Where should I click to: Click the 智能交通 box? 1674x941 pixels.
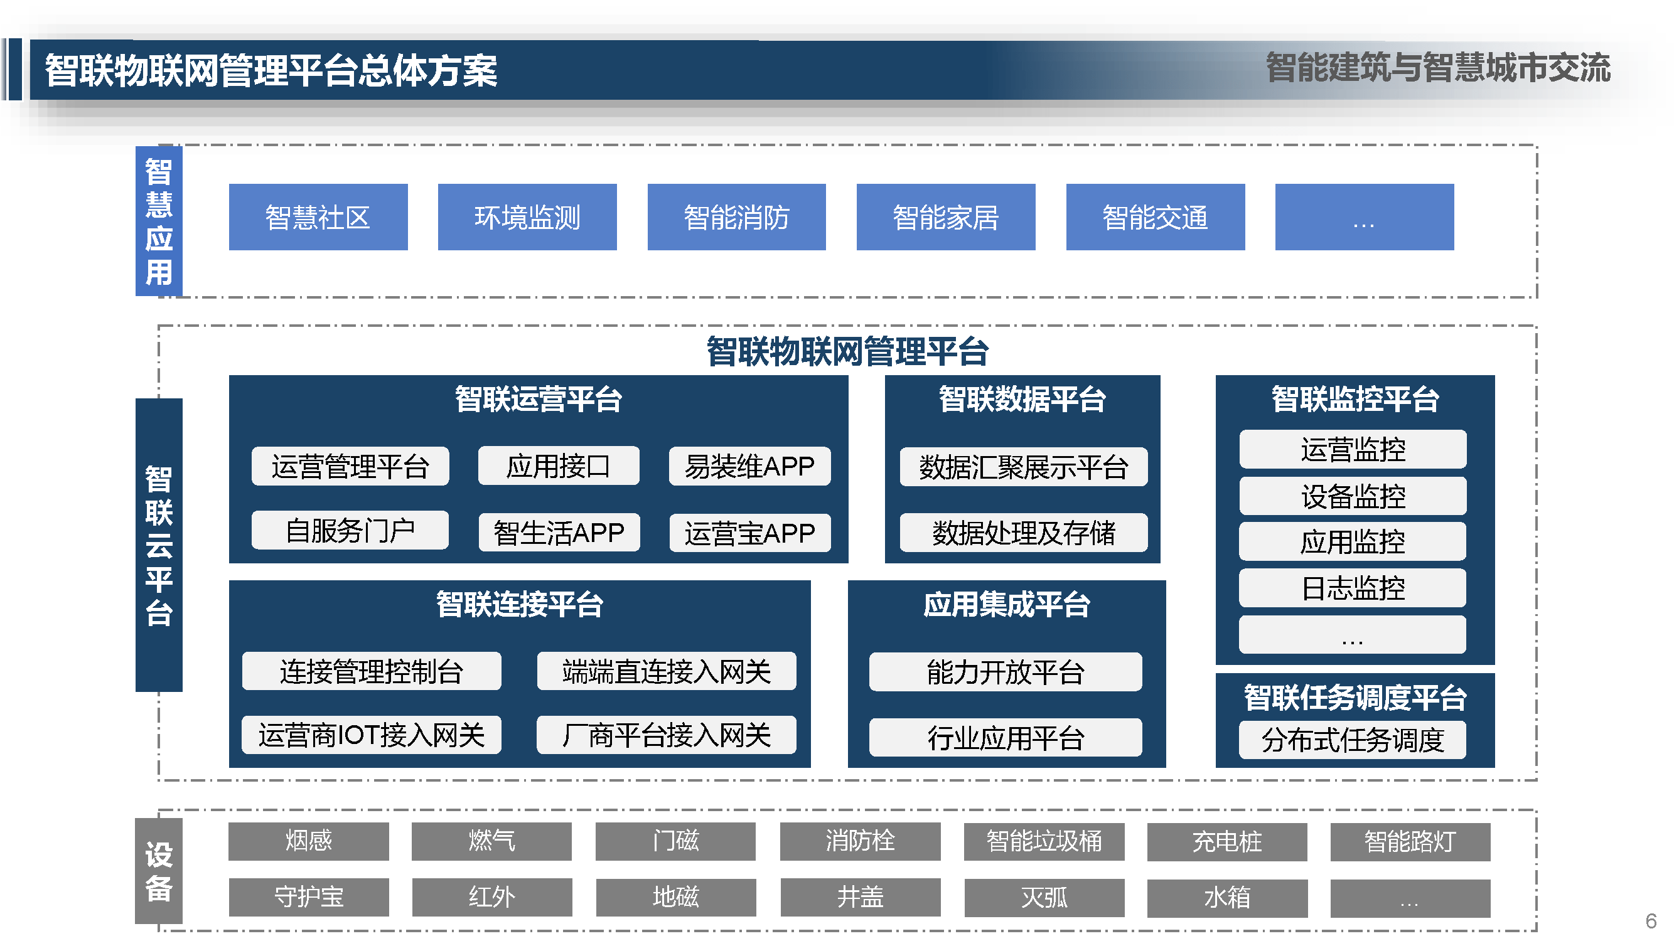(1156, 217)
